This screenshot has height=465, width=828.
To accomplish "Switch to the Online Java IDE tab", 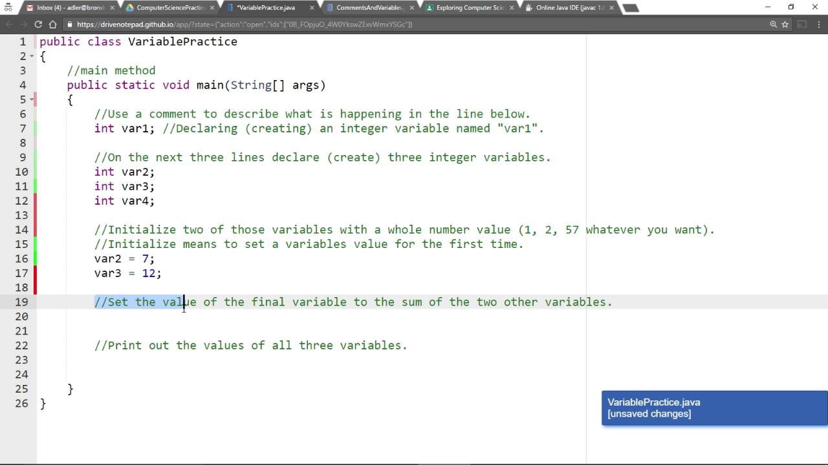I will tap(569, 8).
